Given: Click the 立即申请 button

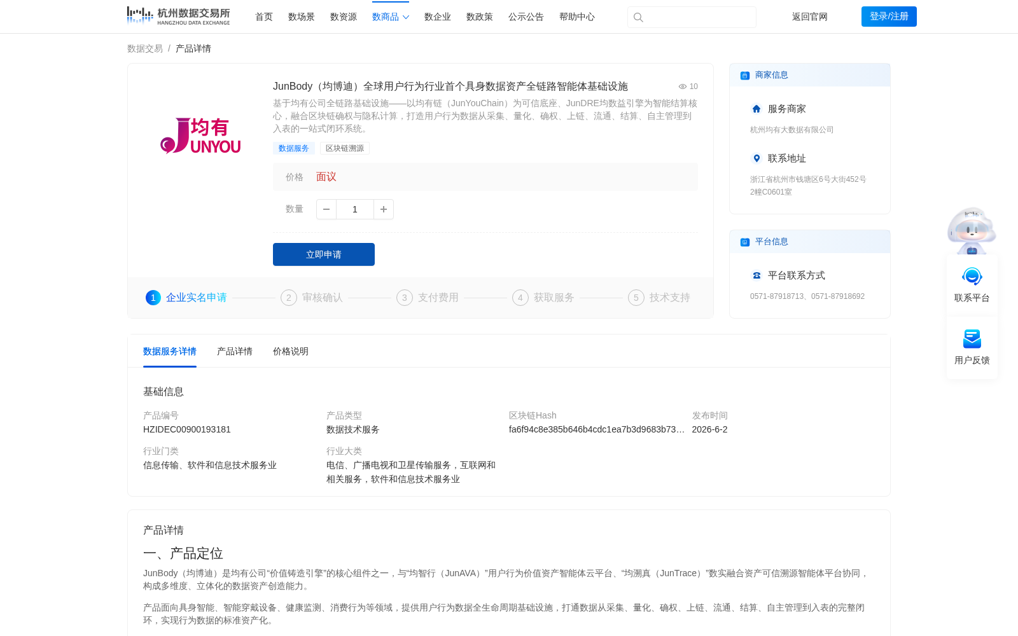Looking at the screenshot, I should tap(324, 254).
